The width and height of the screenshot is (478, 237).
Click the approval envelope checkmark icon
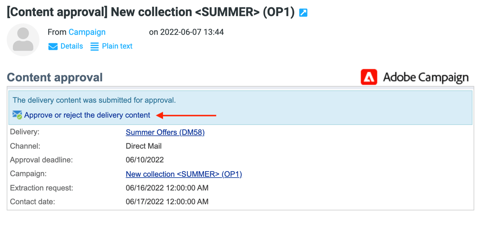tap(17, 115)
